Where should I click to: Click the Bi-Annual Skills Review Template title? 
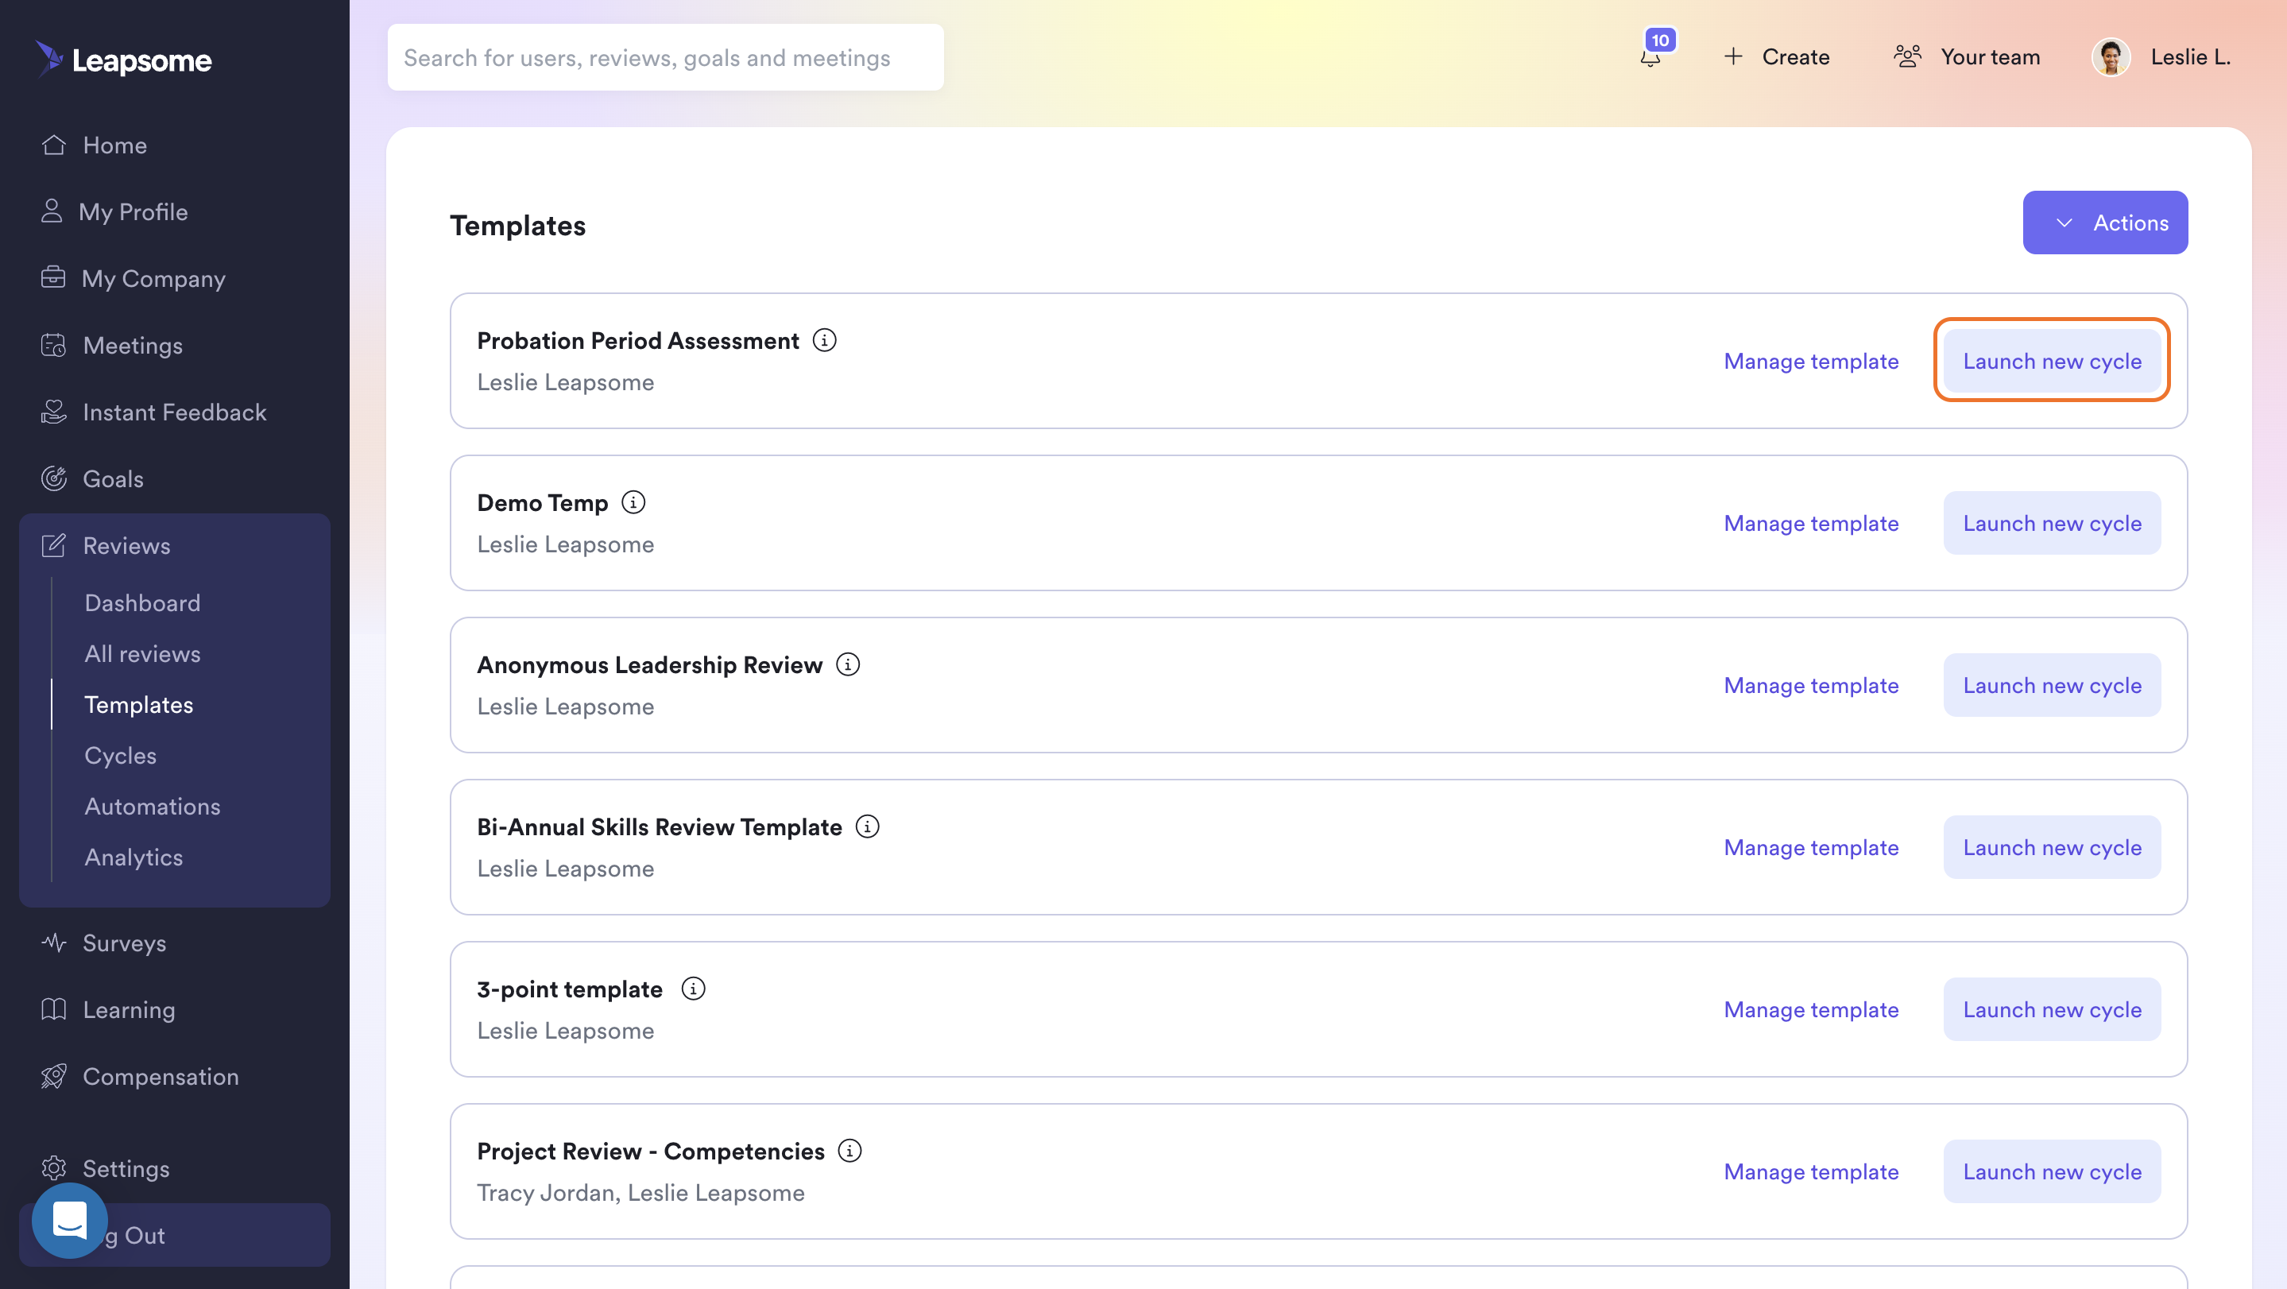coord(660,826)
